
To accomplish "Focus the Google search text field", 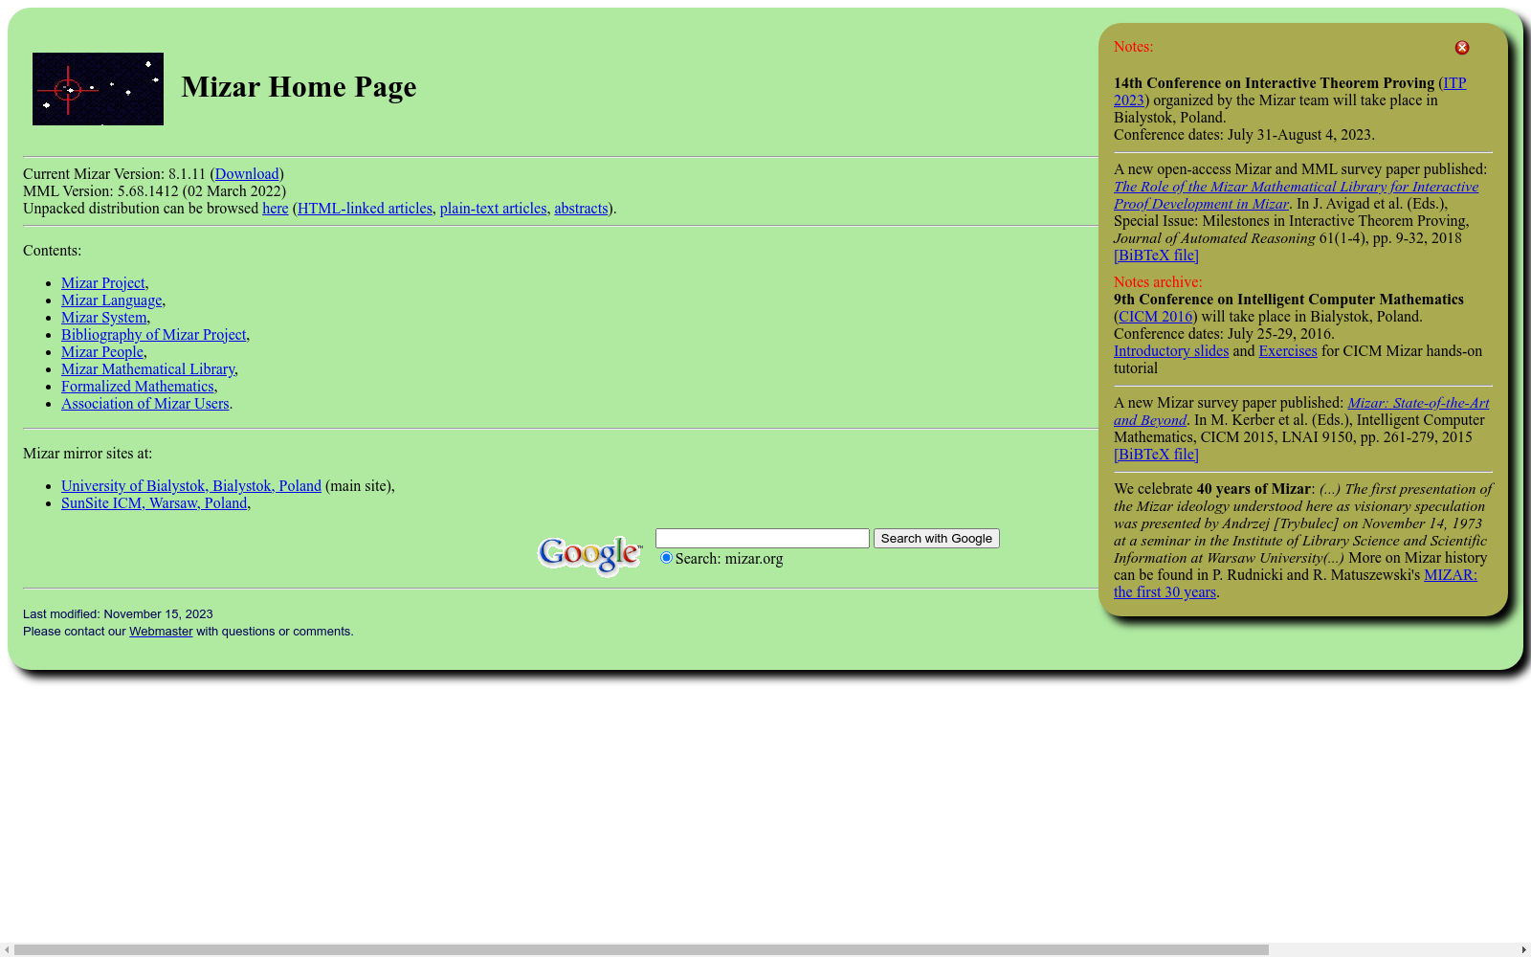I will [x=763, y=538].
